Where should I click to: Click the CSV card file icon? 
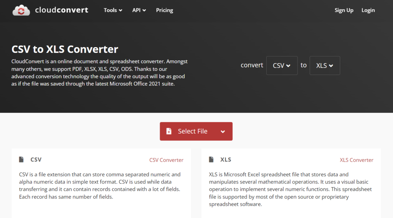(21, 159)
